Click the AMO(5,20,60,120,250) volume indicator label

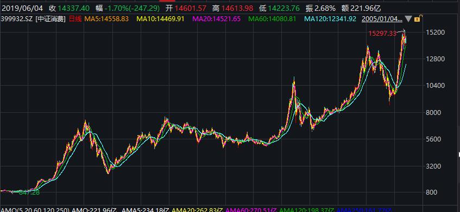coord(35,210)
